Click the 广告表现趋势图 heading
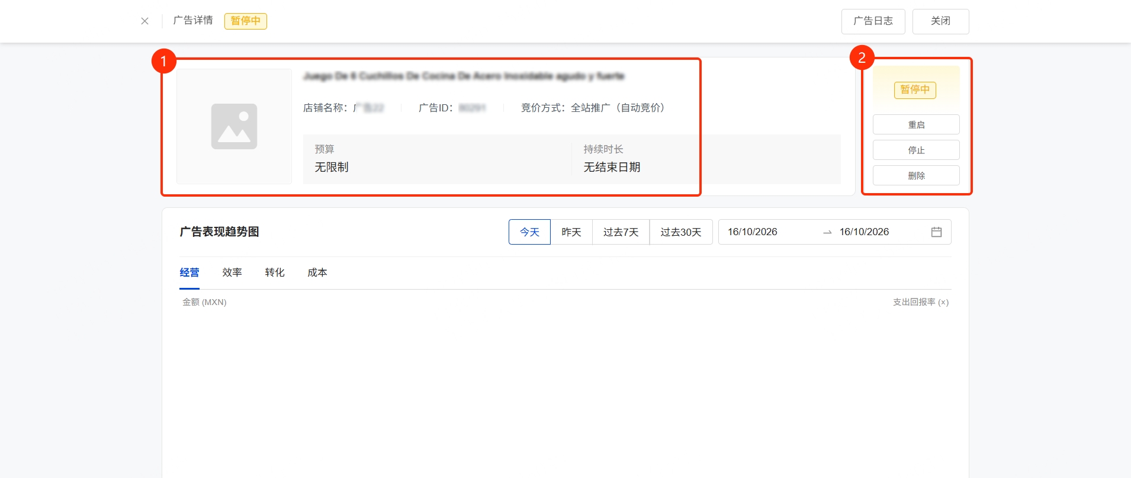Image resolution: width=1131 pixels, height=478 pixels. (x=219, y=232)
